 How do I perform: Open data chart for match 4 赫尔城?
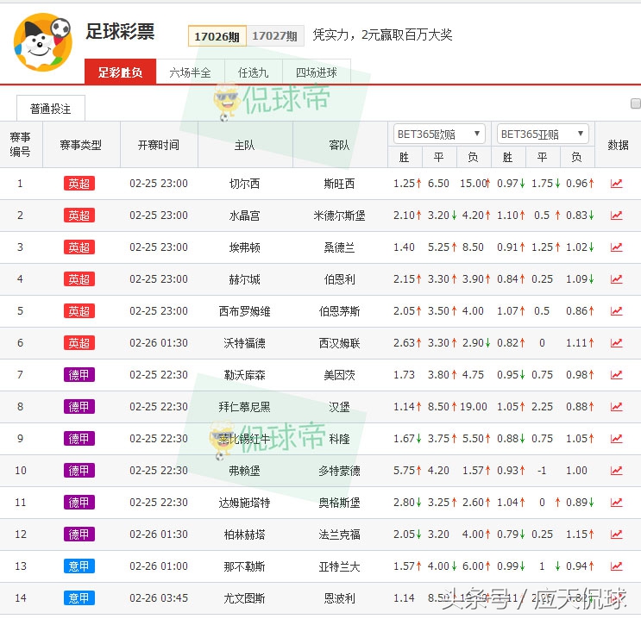click(616, 279)
